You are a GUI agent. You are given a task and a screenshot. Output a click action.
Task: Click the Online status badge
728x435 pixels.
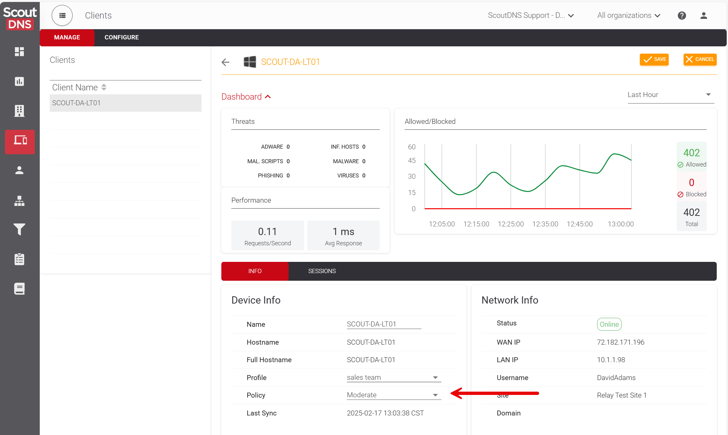pos(609,324)
